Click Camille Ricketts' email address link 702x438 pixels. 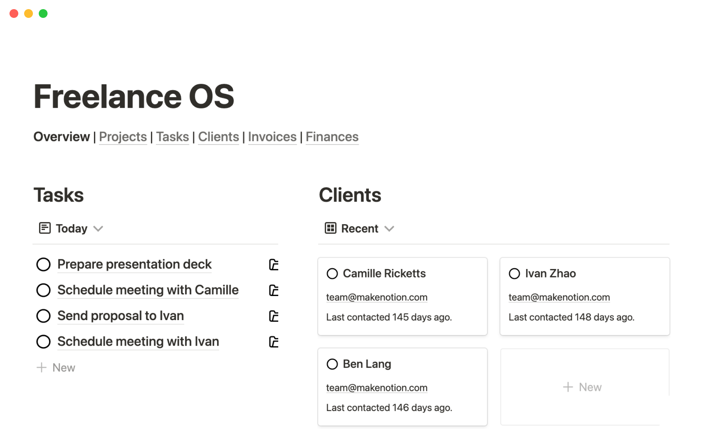377,297
